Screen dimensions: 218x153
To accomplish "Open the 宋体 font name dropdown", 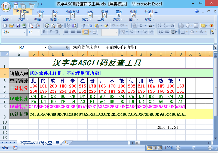I will (x=24, y=32).
